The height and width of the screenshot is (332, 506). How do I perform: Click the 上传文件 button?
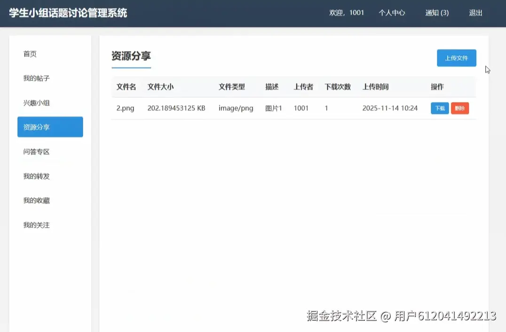point(456,58)
